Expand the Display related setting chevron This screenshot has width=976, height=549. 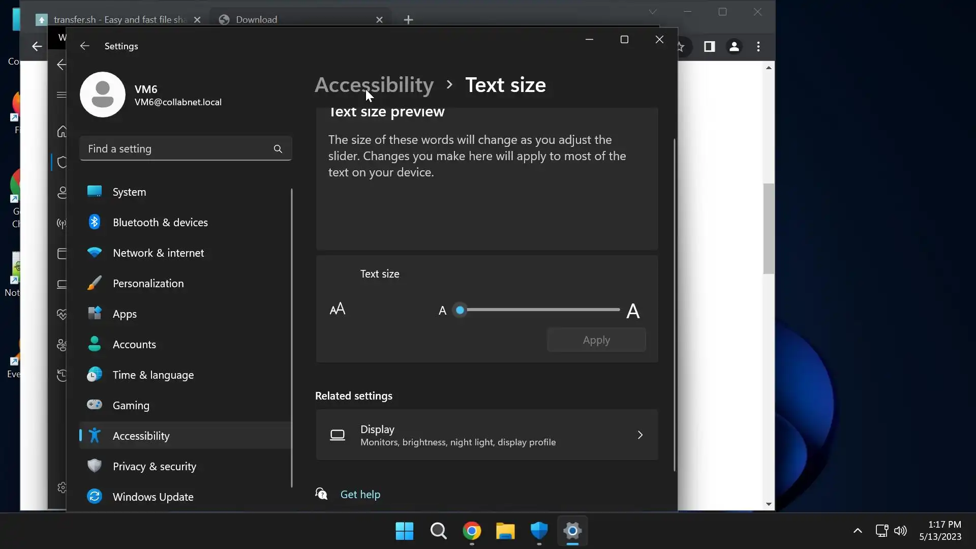[x=640, y=435]
